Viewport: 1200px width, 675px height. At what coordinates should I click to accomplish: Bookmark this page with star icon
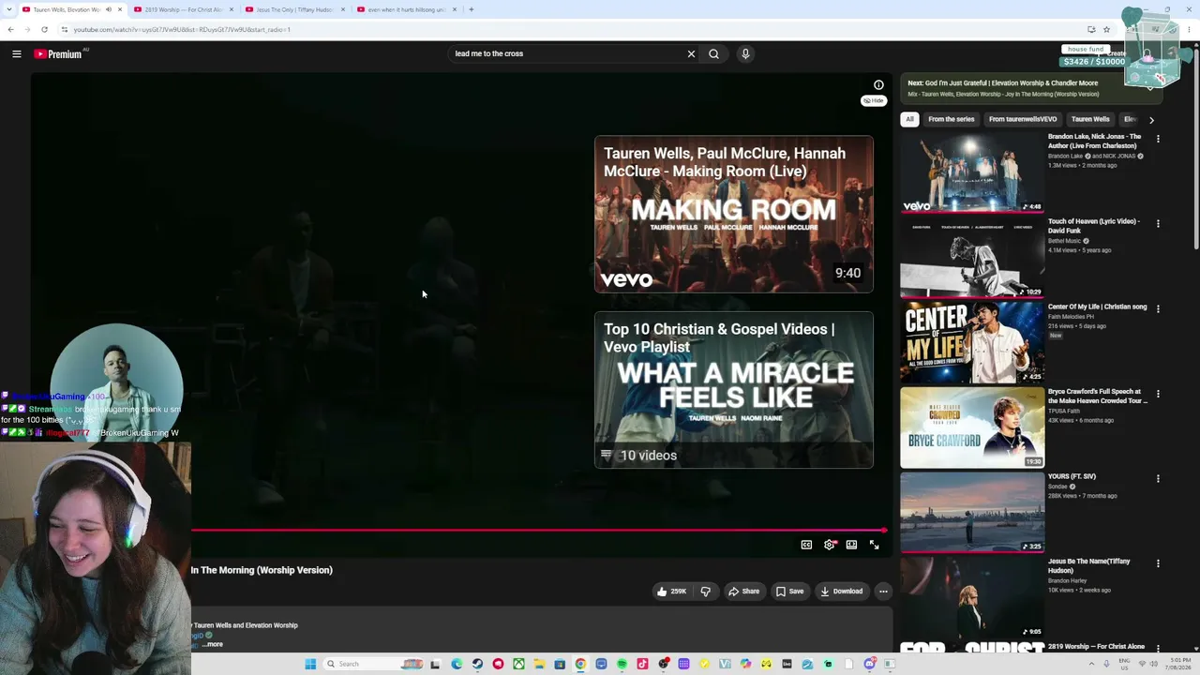(x=1106, y=29)
